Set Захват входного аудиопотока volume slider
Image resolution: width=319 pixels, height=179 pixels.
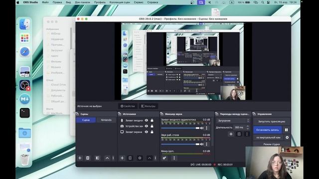tap(180, 128)
